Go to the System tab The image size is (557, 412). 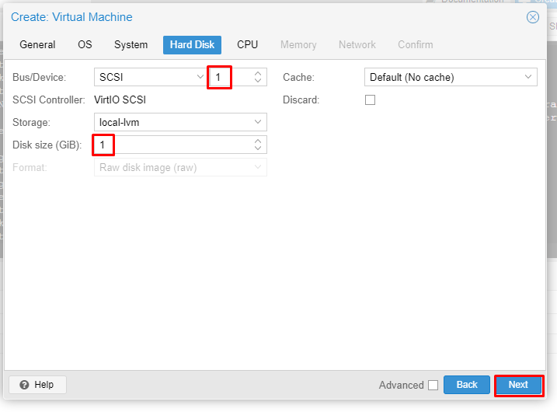pyautogui.click(x=131, y=45)
